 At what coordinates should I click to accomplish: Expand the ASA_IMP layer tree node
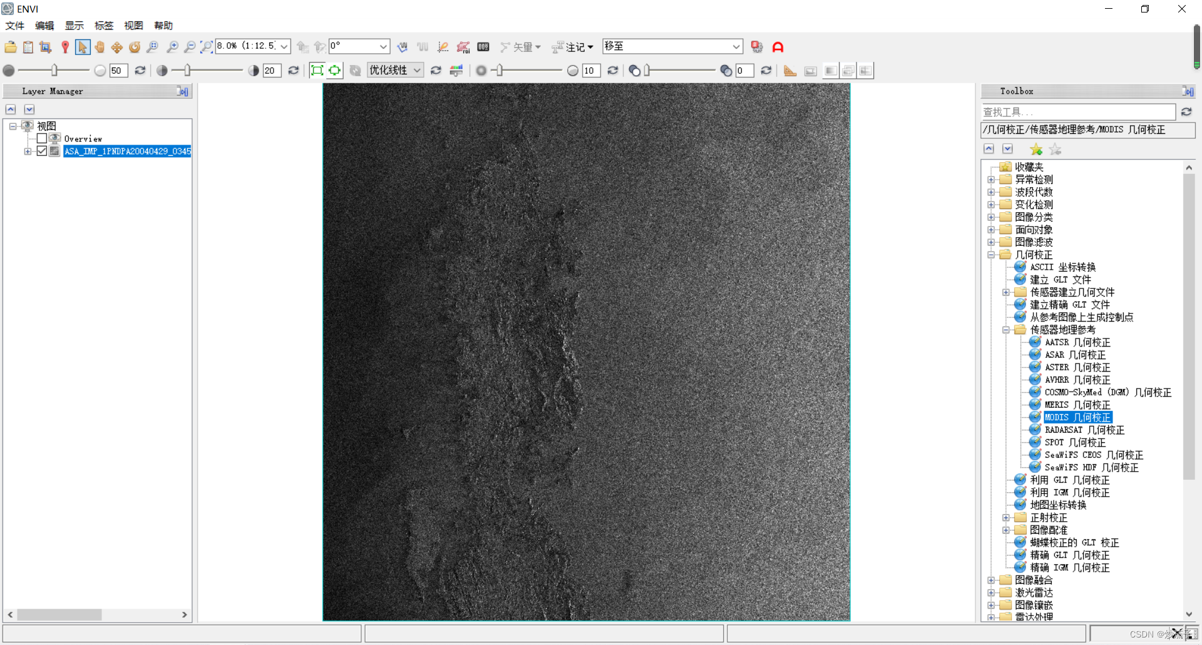click(x=28, y=151)
